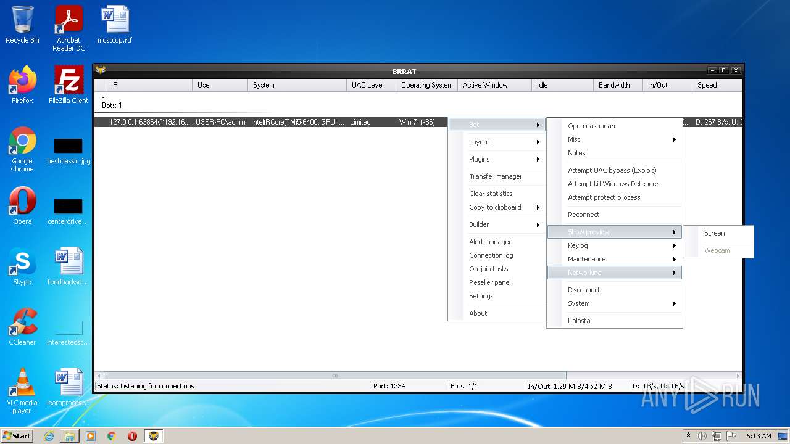Expand the Builder submenu
Viewport: 790px width, 444px height.
coord(497,224)
